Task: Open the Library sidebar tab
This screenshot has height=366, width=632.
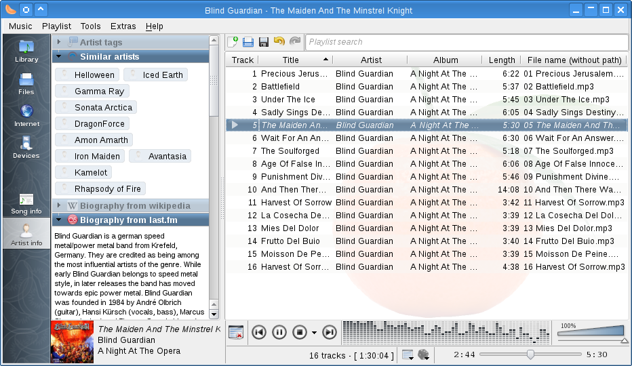Action: [x=26, y=52]
